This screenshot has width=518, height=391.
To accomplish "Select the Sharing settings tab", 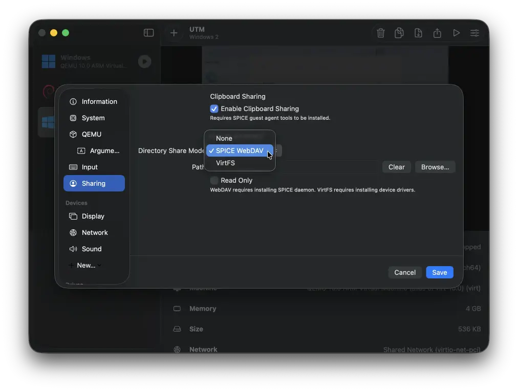I will coord(94,183).
